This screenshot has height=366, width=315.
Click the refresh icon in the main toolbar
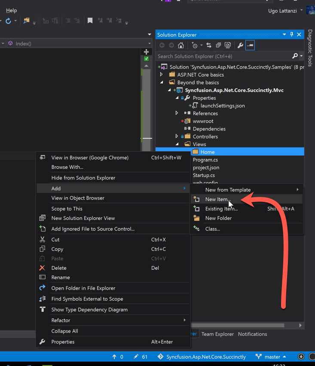tap(8, 21)
